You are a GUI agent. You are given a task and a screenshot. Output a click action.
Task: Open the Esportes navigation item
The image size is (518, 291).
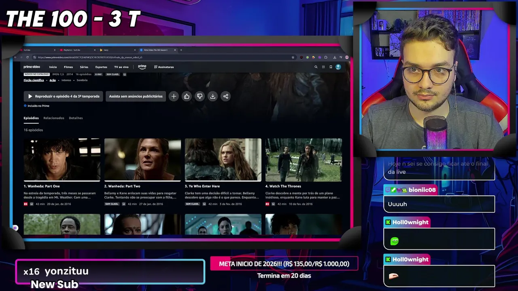click(101, 67)
